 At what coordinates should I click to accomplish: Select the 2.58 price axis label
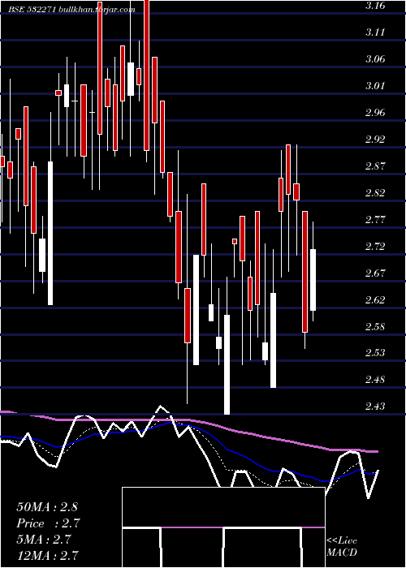tap(376, 327)
